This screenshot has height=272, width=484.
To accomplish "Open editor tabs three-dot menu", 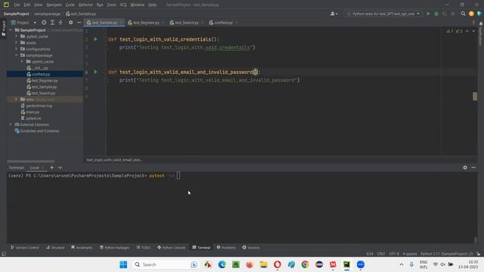I will tap(473, 23).
